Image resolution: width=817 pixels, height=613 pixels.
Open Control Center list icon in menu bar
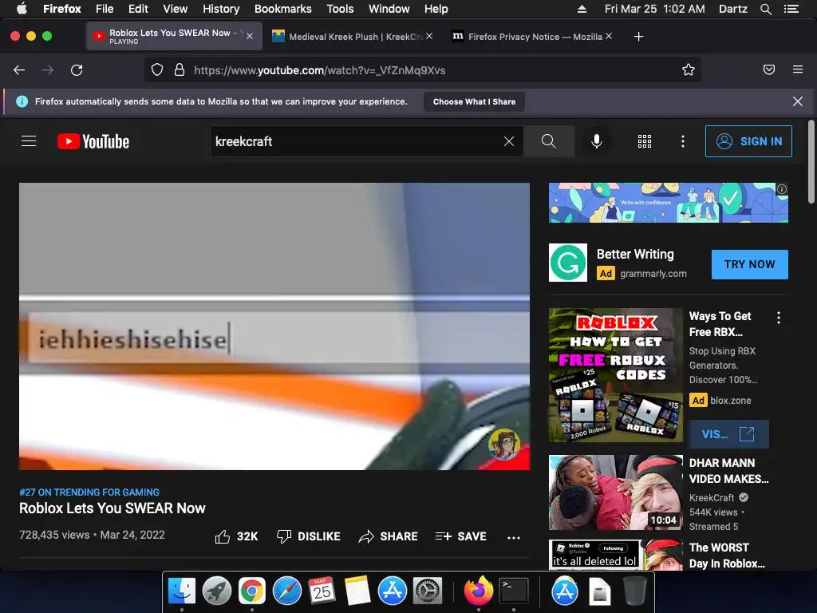791,9
